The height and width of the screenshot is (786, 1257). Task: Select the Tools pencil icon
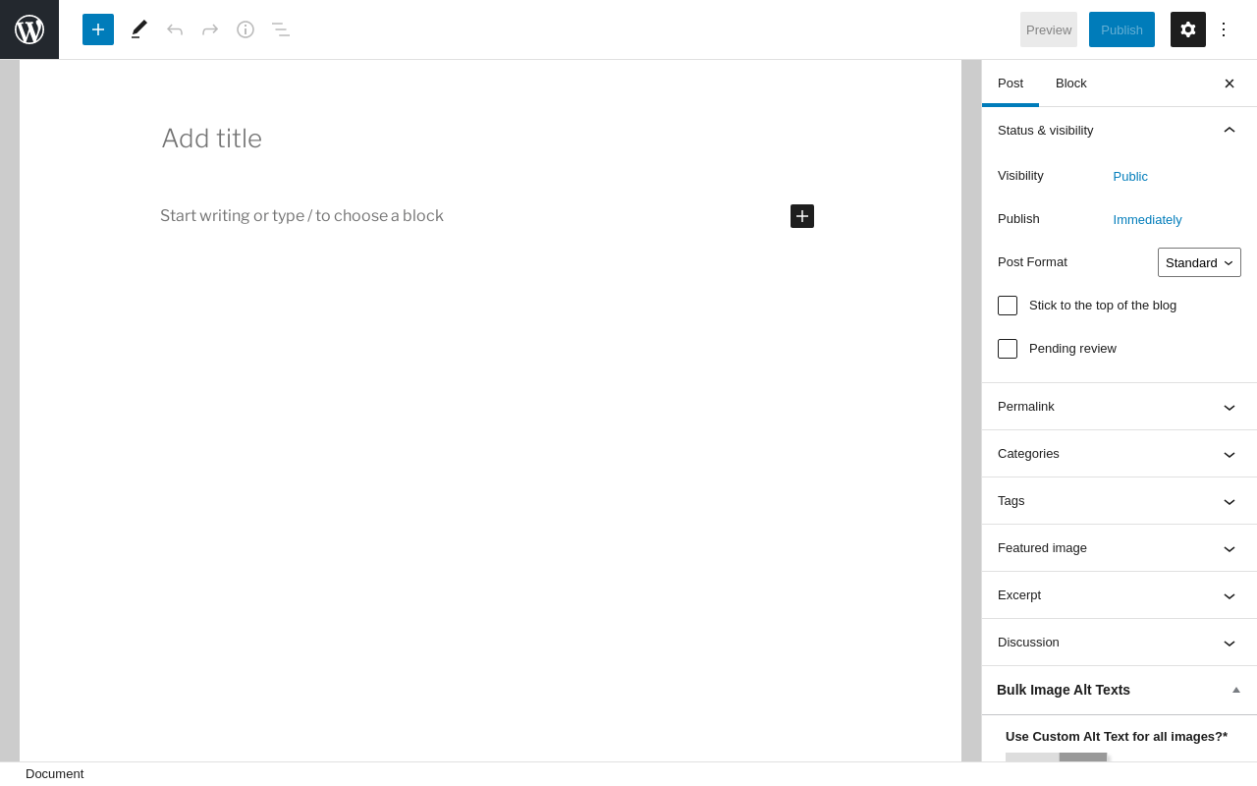pos(139,29)
